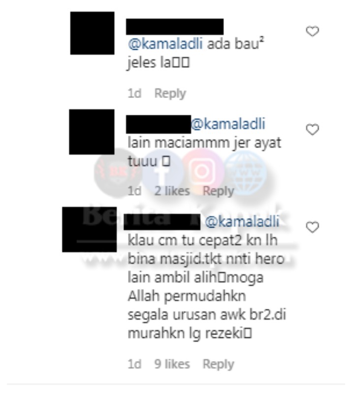Reply to the comment with 9 likes
Viewport: 352px width, 394px height.
[x=218, y=364]
